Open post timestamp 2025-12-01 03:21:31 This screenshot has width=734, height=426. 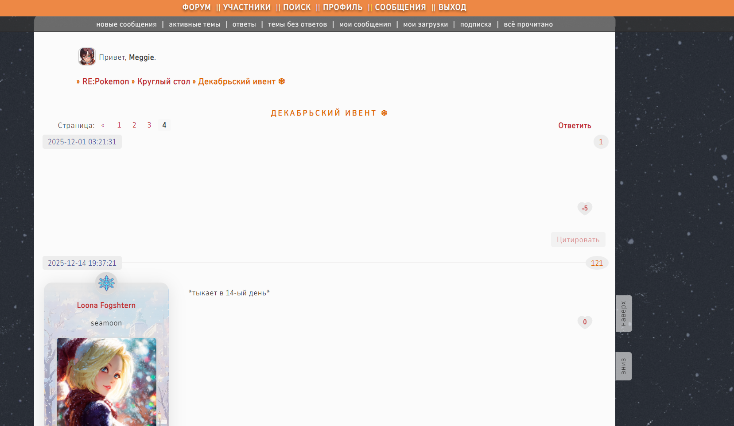(x=82, y=142)
